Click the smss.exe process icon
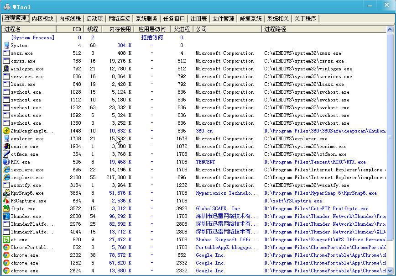This screenshot has width=396, height=276. click(x=6, y=53)
